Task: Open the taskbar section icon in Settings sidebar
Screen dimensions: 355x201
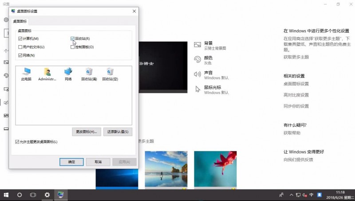Action: tap(6, 129)
